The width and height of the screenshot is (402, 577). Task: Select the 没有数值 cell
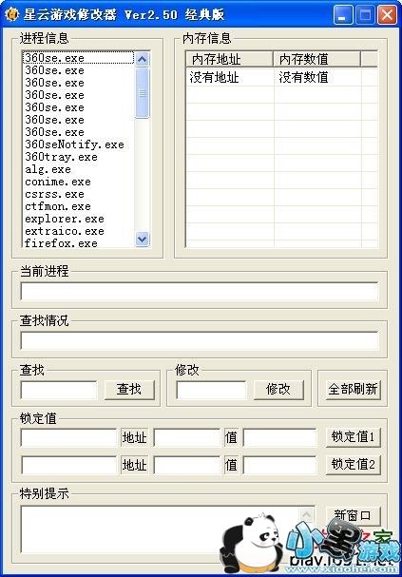click(x=303, y=77)
